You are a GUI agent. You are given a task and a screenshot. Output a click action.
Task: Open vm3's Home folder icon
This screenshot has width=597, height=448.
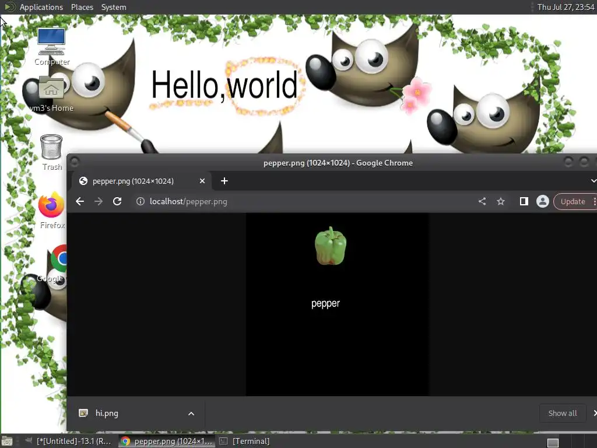pyautogui.click(x=51, y=94)
